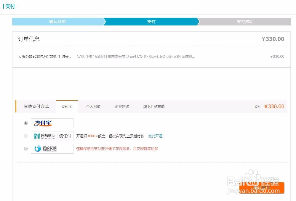Open the 线下汇款充值 tab
The image size is (296, 201).
pos(153,107)
